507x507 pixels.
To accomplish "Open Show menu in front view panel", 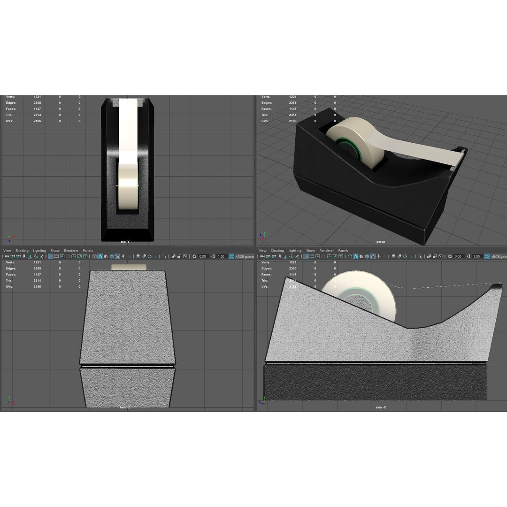I will click(55, 251).
